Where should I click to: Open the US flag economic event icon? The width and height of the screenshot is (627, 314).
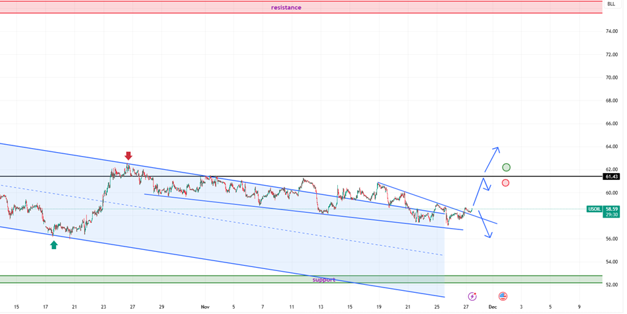coord(503,297)
